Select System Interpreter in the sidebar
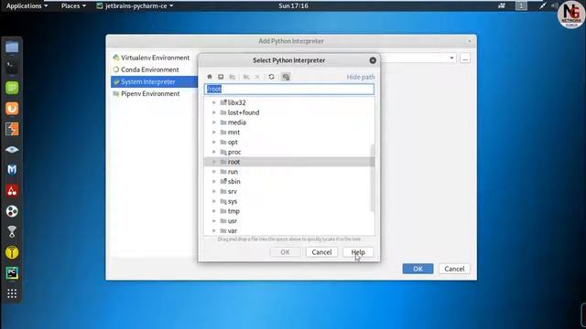Image resolution: width=586 pixels, height=329 pixels. point(154,81)
